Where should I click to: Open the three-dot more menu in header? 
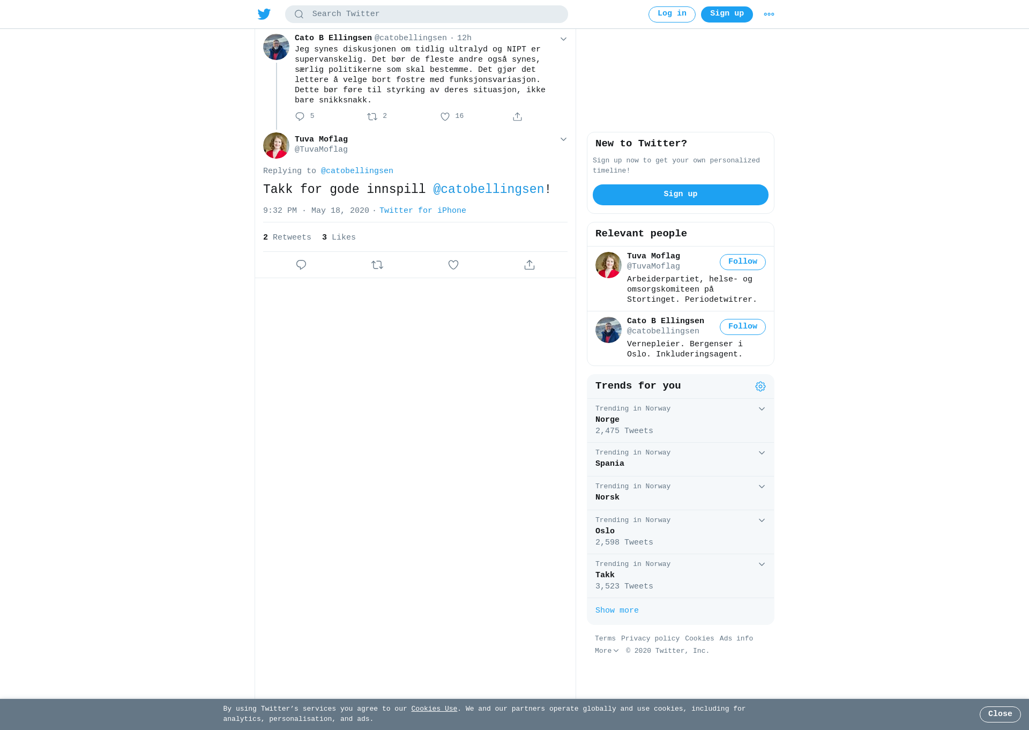coord(769,14)
